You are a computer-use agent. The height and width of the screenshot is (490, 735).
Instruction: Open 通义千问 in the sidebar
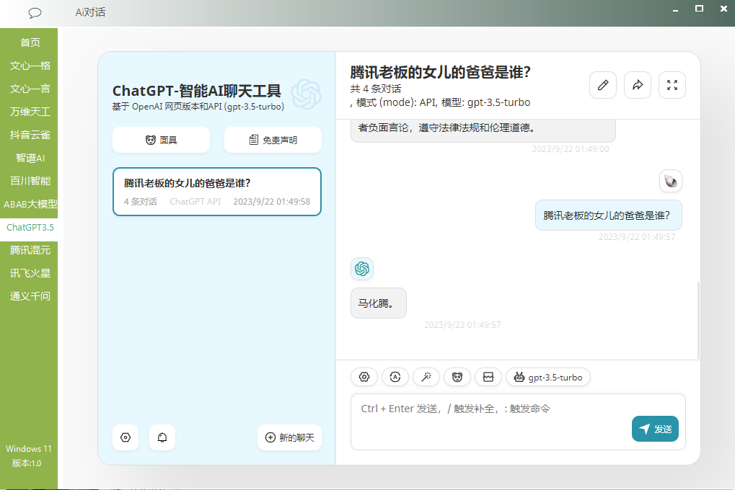29,296
